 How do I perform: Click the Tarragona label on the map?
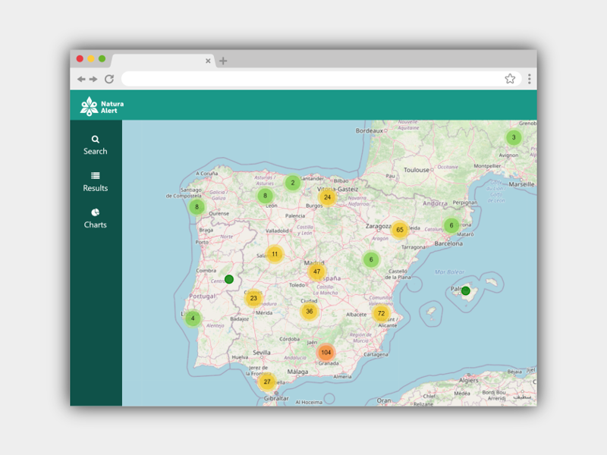tap(414, 247)
